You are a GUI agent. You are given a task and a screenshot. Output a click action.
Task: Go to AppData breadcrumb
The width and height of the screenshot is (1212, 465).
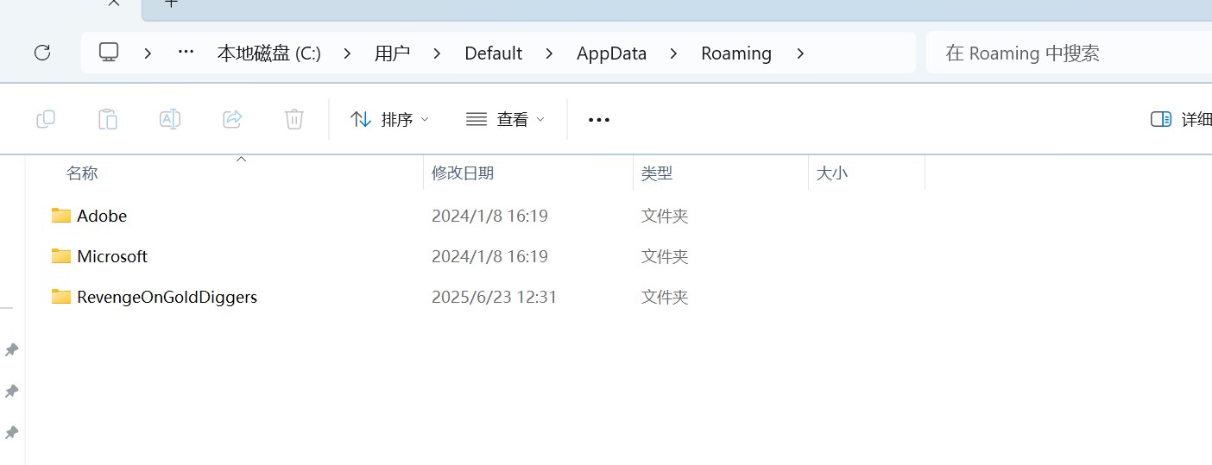pyautogui.click(x=611, y=53)
